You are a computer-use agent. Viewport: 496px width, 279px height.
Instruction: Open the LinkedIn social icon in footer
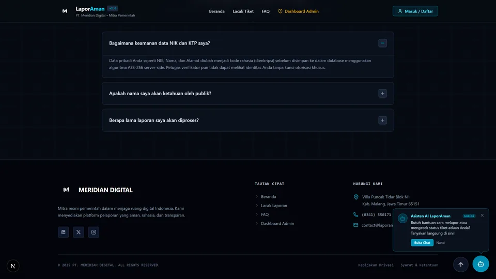coord(63,232)
